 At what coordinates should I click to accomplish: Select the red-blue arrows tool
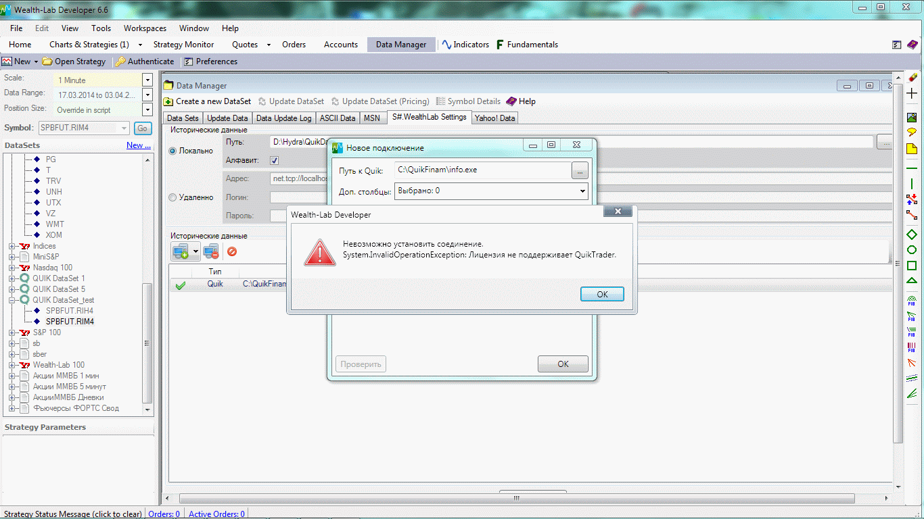(912, 199)
